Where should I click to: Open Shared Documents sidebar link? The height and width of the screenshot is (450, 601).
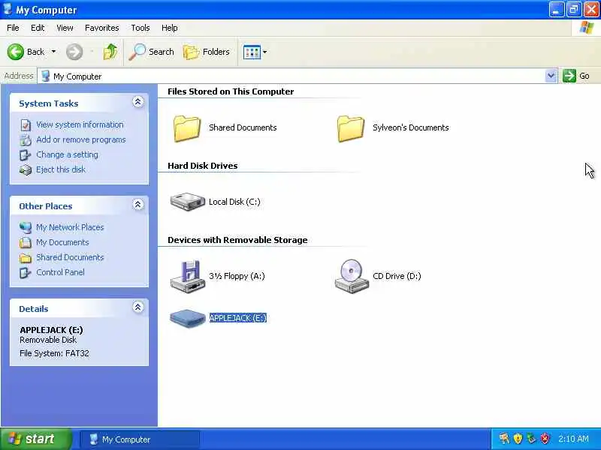[x=70, y=257]
